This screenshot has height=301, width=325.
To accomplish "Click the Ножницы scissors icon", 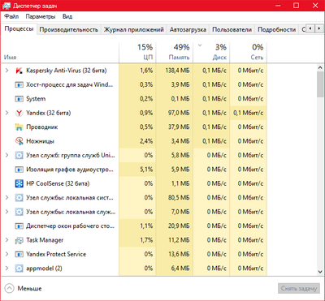I will click(x=19, y=141).
